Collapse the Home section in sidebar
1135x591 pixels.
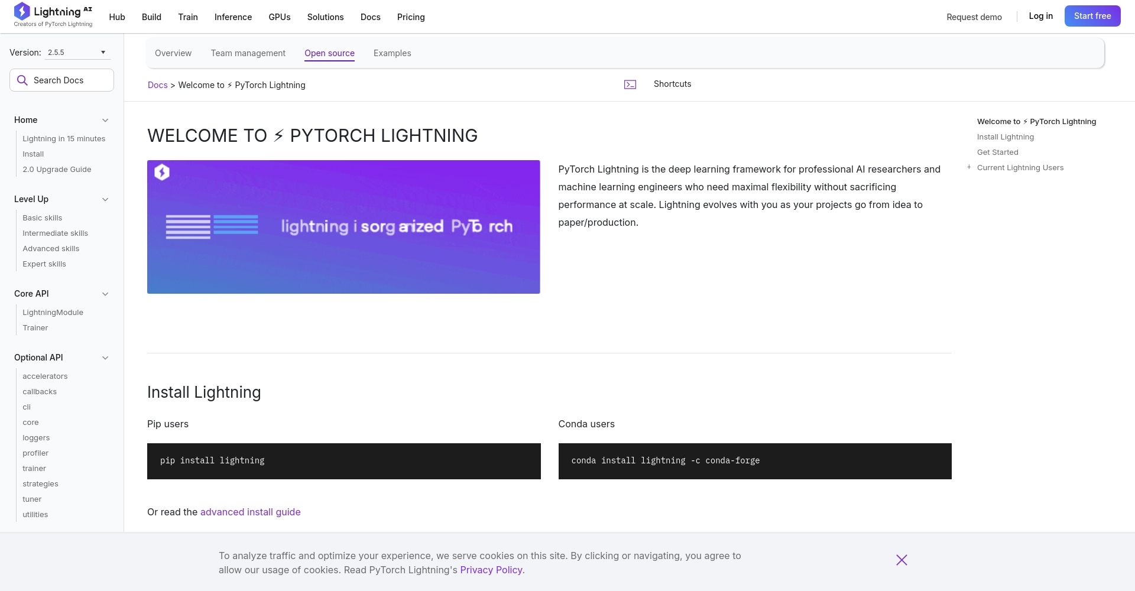tap(105, 120)
